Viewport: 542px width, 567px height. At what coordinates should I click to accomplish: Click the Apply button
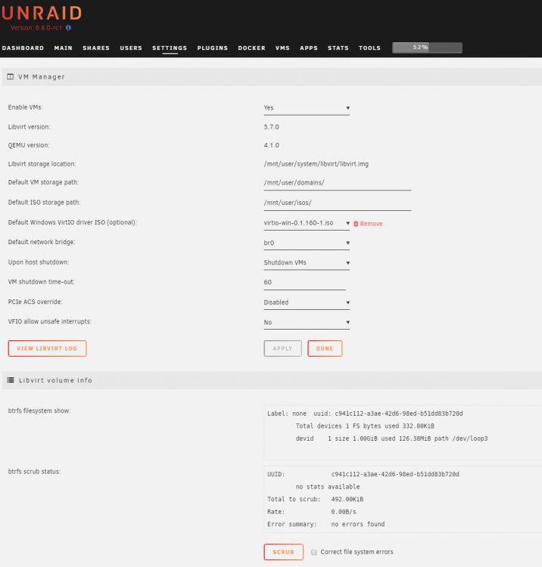(283, 349)
